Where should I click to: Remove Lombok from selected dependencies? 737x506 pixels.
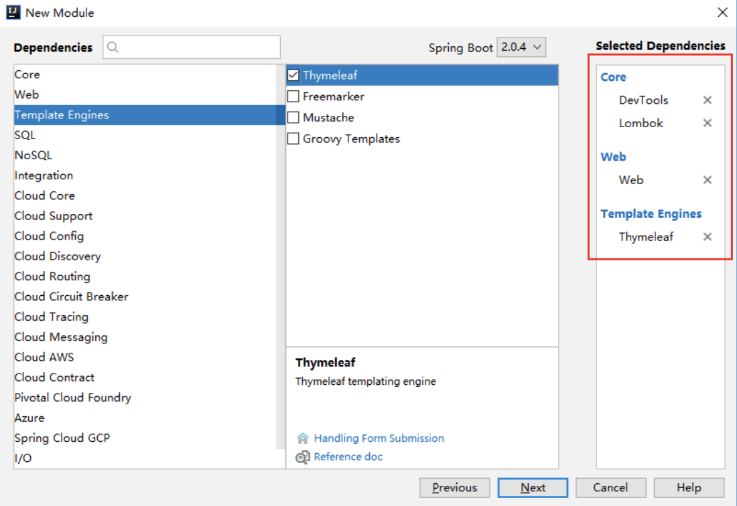[707, 123]
